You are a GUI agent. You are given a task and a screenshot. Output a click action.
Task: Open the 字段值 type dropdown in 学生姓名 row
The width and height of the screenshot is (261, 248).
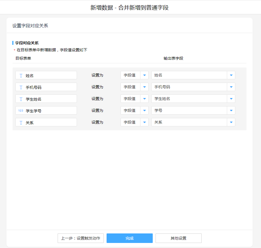click(144, 99)
